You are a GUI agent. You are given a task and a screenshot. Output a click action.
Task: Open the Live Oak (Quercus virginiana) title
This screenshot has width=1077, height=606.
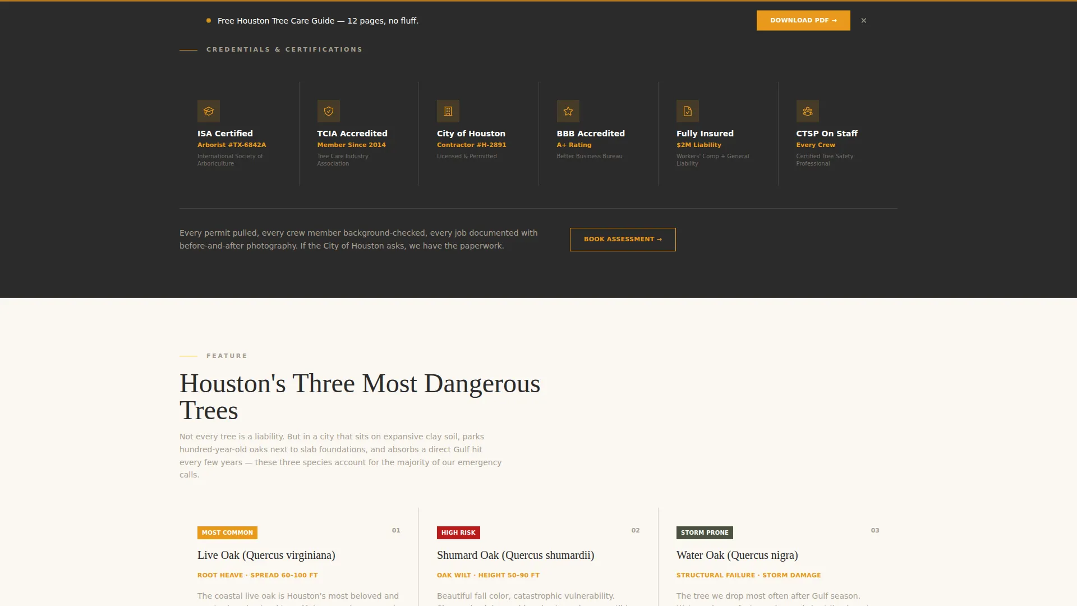pyautogui.click(x=266, y=555)
